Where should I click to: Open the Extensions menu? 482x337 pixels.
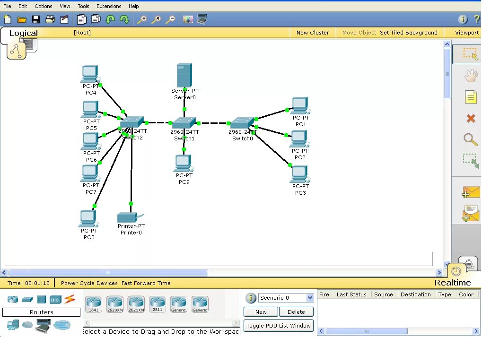(x=109, y=6)
